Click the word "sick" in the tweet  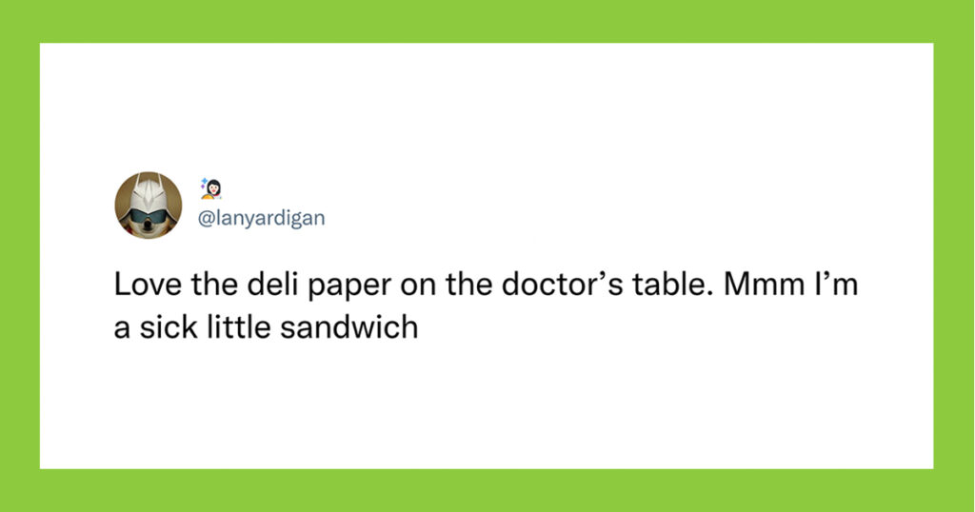[168, 326]
